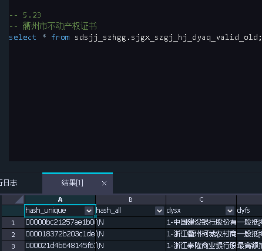The width and height of the screenshot is (262, 251).
Task: Click the dyfs header cell
Action: (249, 211)
